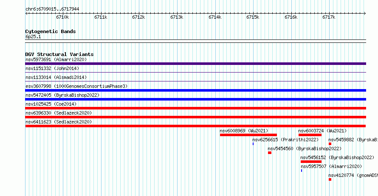Select the dark purple nsv5973691 variant bar
Image resolution: width=378 pixels, height=196 pixels.
(x=195, y=64)
